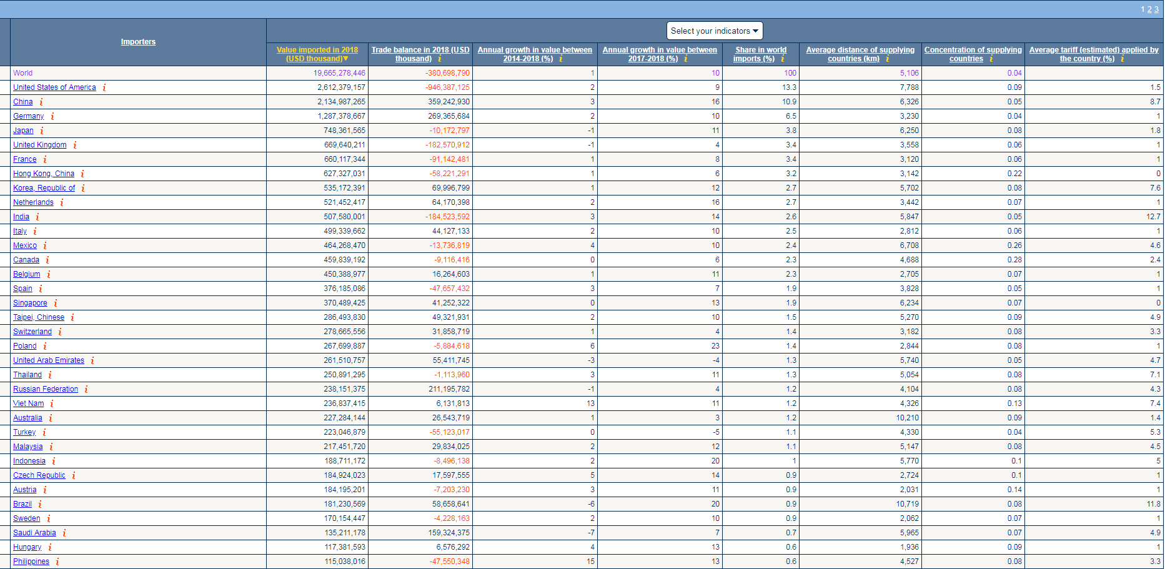Click info icon beside Hong Kong, China

(82, 174)
